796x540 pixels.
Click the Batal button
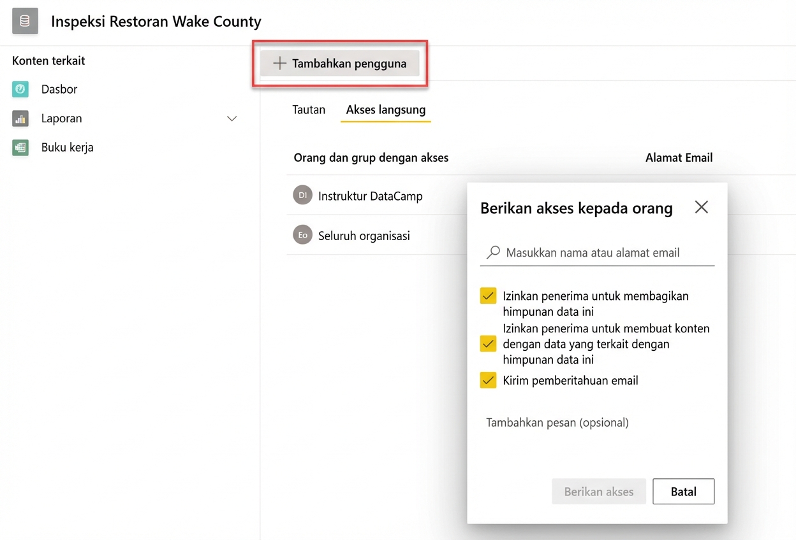[x=683, y=491]
